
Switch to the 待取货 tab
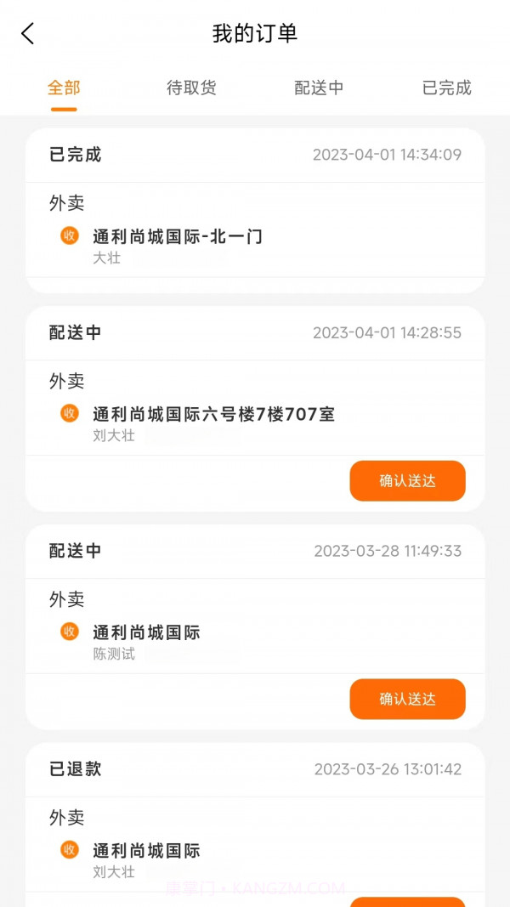(191, 87)
